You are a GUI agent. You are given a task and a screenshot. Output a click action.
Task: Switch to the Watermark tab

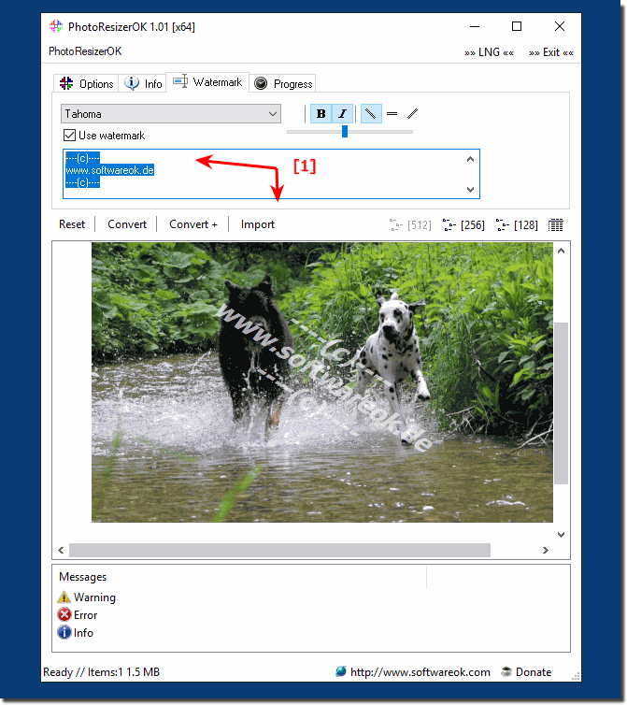pos(207,82)
